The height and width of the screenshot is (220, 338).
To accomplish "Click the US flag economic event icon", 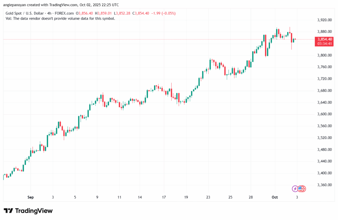I will 301,189.
